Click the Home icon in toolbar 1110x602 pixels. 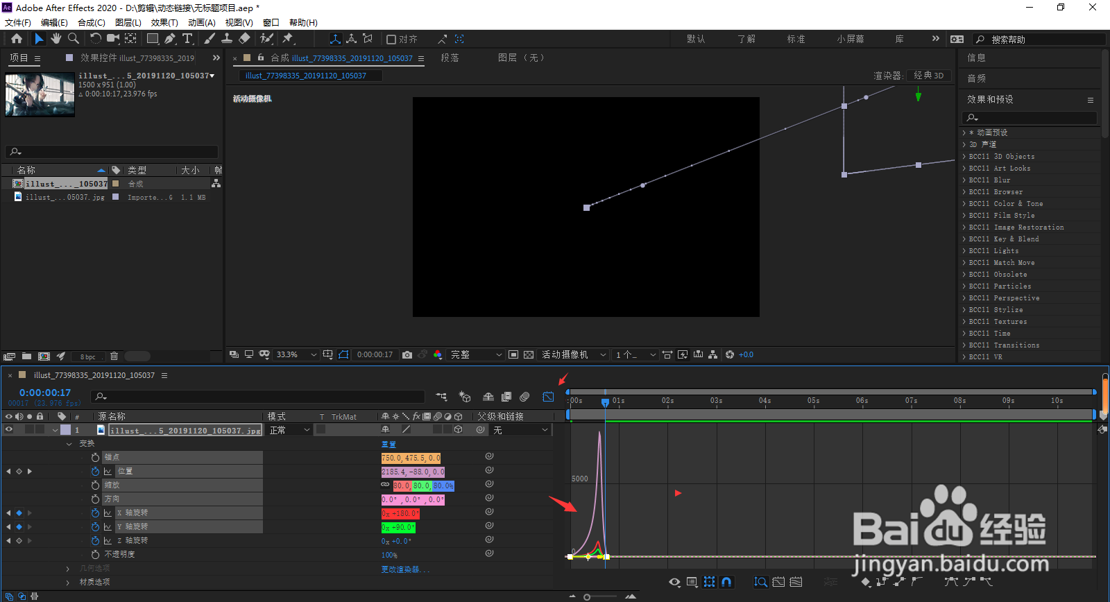click(17, 39)
